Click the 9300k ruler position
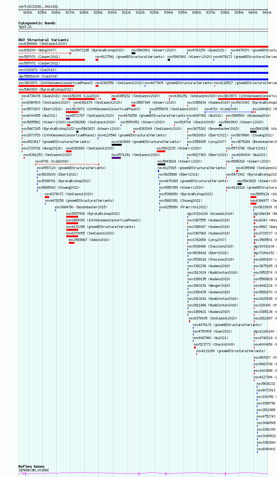The image size is (277, 477). [112, 12]
